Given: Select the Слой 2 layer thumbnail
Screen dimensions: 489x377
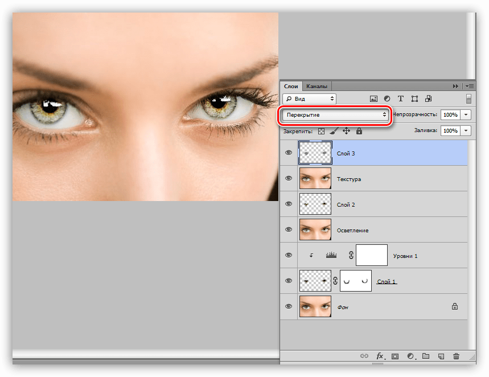Looking at the screenshot, I should (x=315, y=204).
